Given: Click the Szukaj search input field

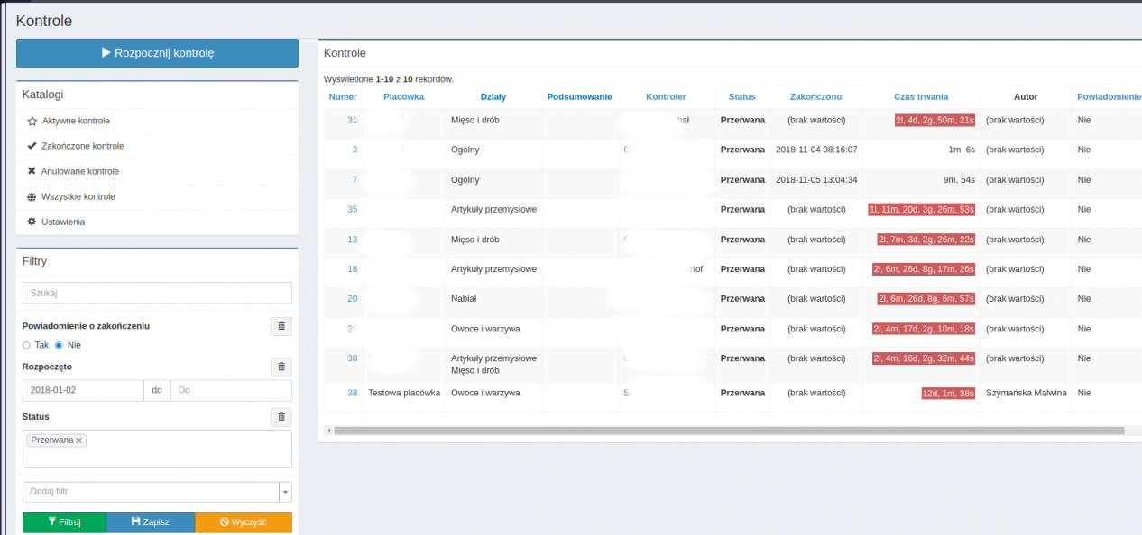Looking at the screenshot, I should [x=157, y=293].
